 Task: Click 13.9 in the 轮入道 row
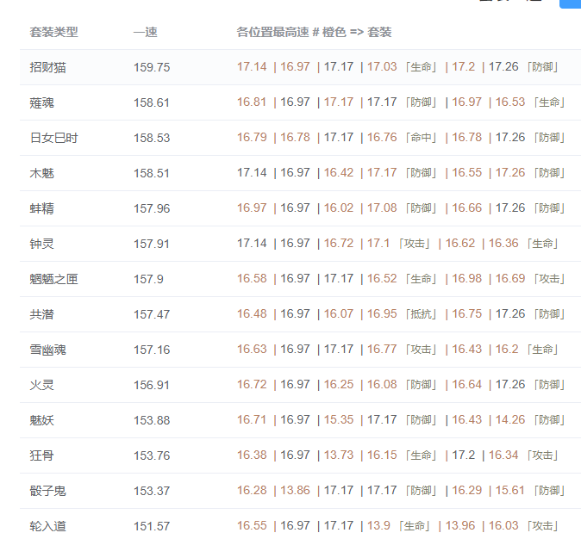(378, 525)
